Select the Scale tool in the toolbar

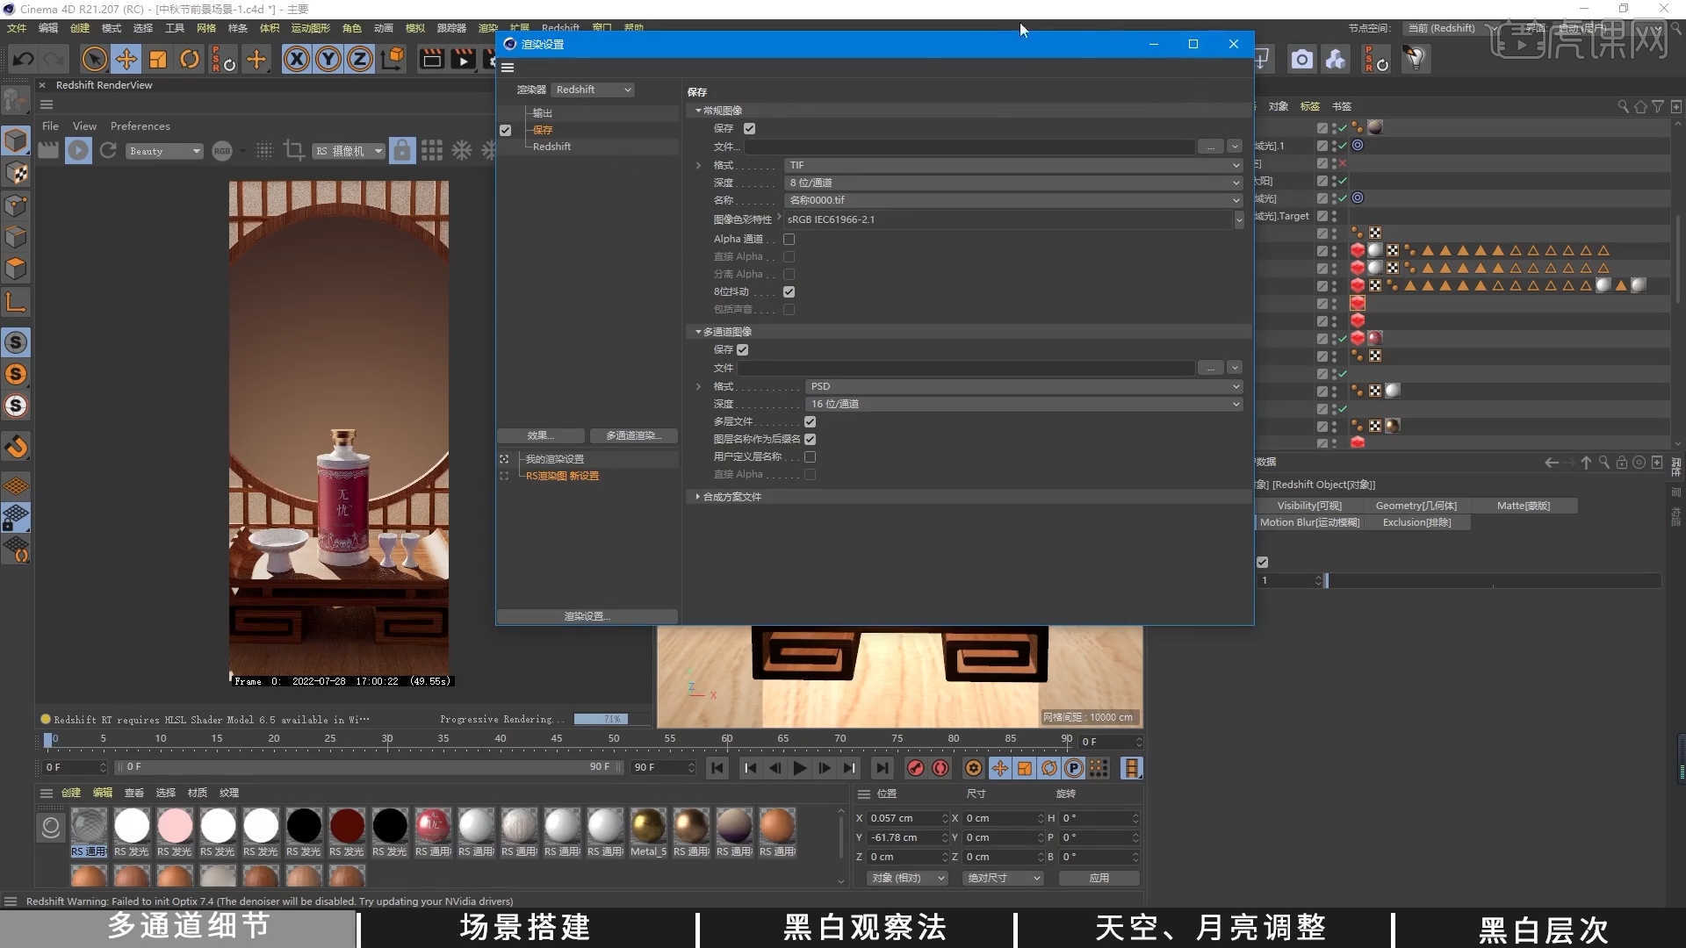pyautogui.click(x=158, y=58)
